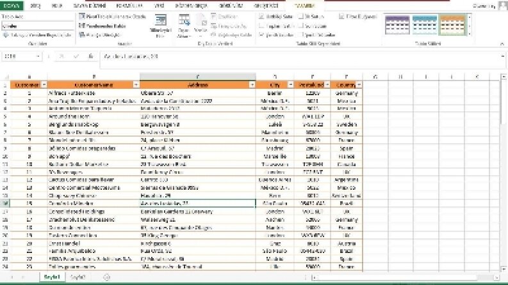This screenshot has width=508, height=285.
Task: Click the vertical scrollbar down arrow
Action: pyautogui.click(x=504, y=268)
